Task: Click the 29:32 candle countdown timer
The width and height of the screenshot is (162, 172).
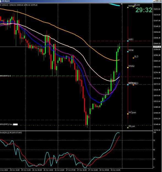Action: (x=144, y=10)
